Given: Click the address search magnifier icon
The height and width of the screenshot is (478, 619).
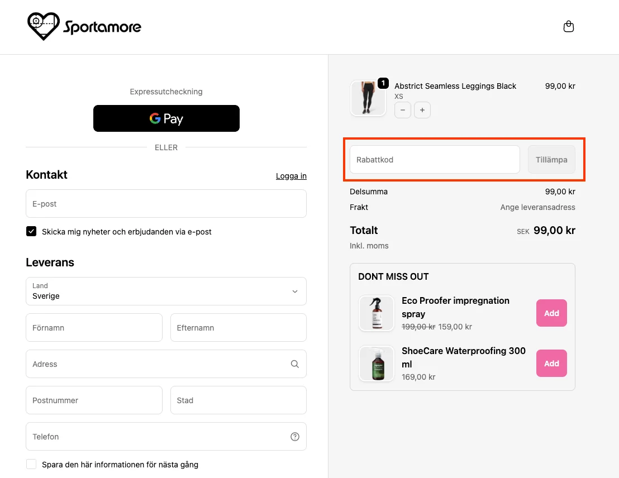Looking at the screenshot, I should tap(295, 364).
